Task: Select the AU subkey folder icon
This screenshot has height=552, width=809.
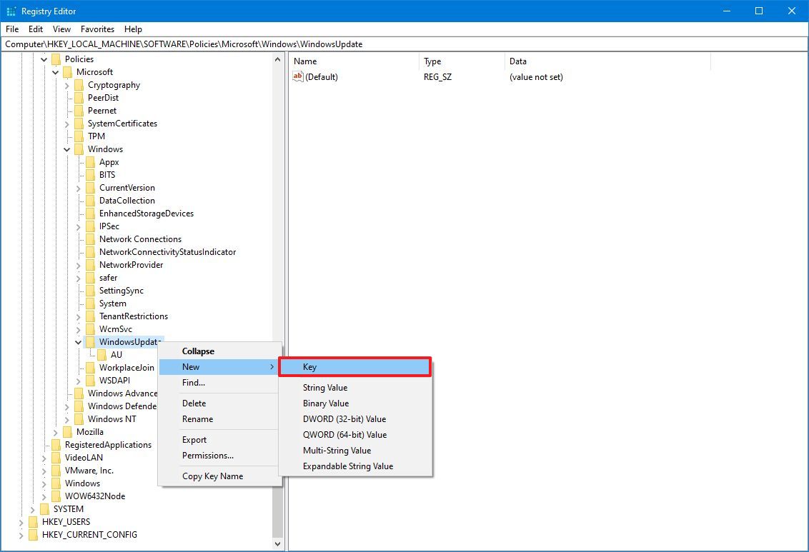Action: point(102,354)
